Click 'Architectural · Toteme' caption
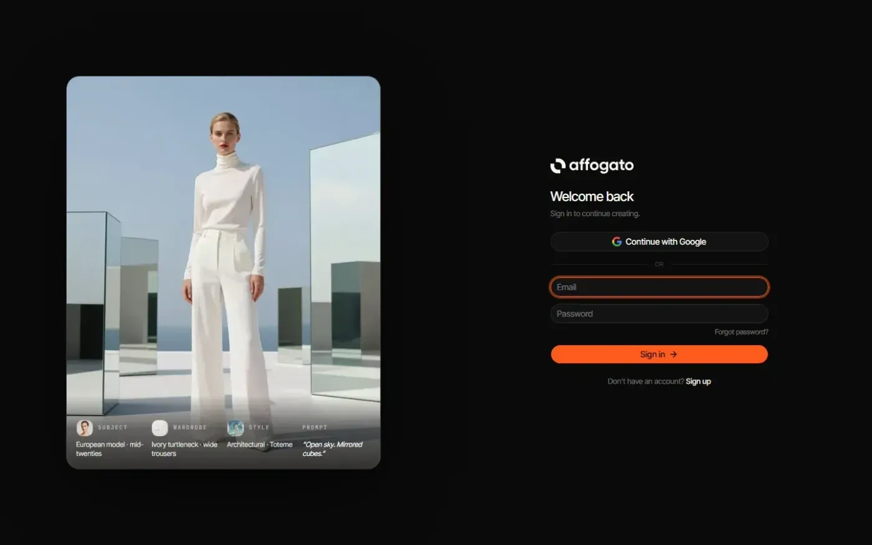This screenshot has height=545, width=872. coord(260,445)
